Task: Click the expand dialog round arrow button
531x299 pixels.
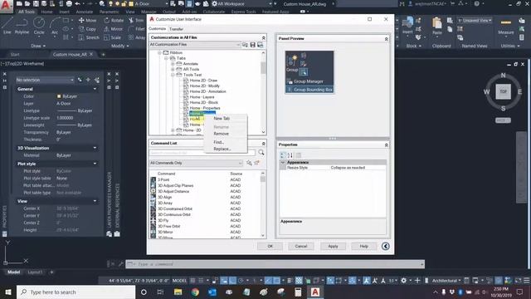Action: [385, 246]
